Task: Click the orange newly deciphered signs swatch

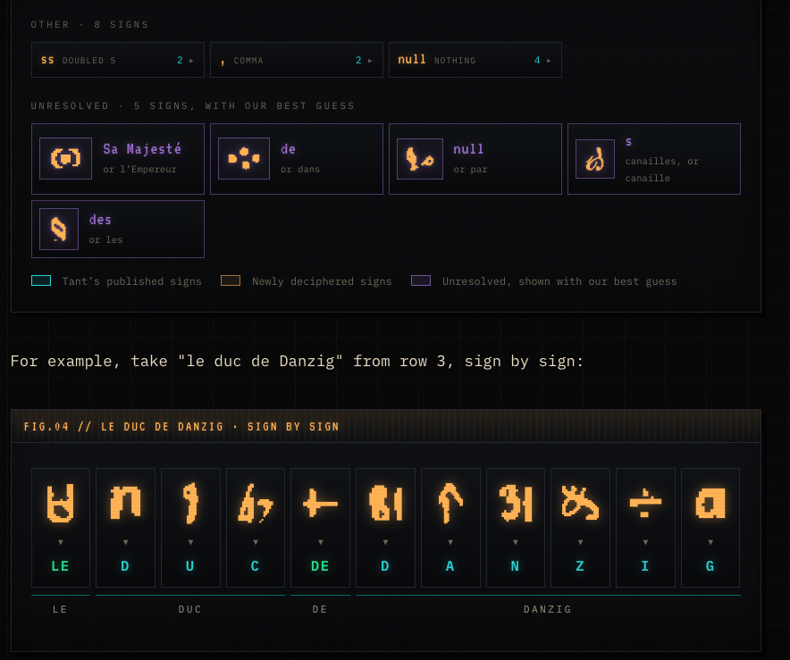Action: tap(231, 281)
